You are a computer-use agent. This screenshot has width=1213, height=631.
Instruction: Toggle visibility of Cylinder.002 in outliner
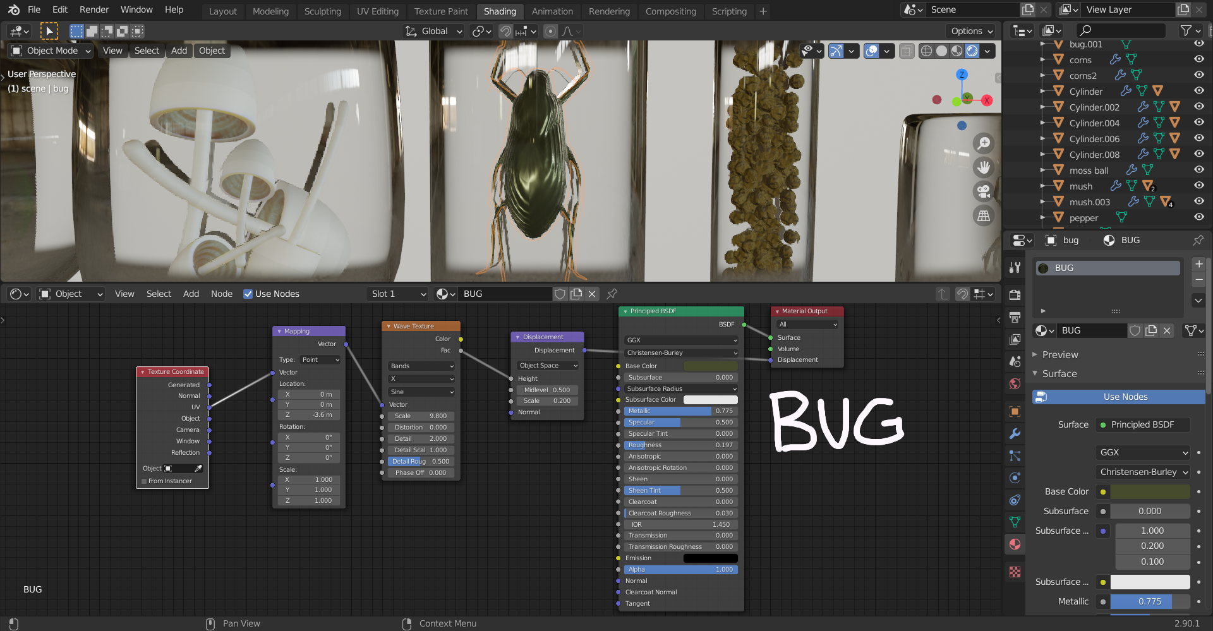pos(1198,106)
